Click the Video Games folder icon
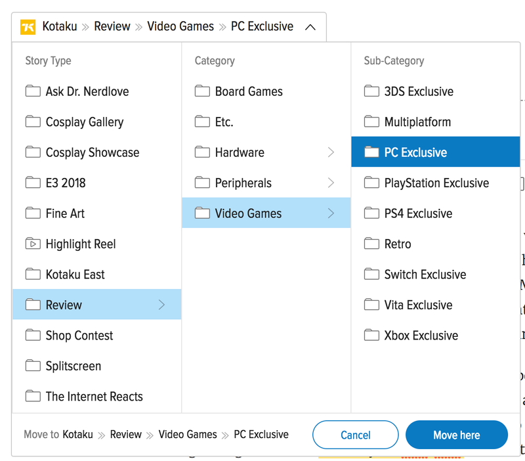 click(202, 213)
